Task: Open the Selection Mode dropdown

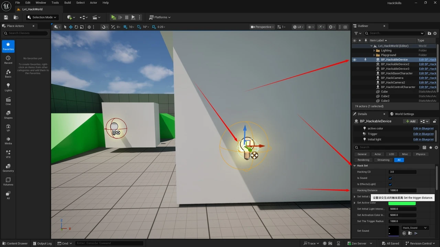Action: 42,17
